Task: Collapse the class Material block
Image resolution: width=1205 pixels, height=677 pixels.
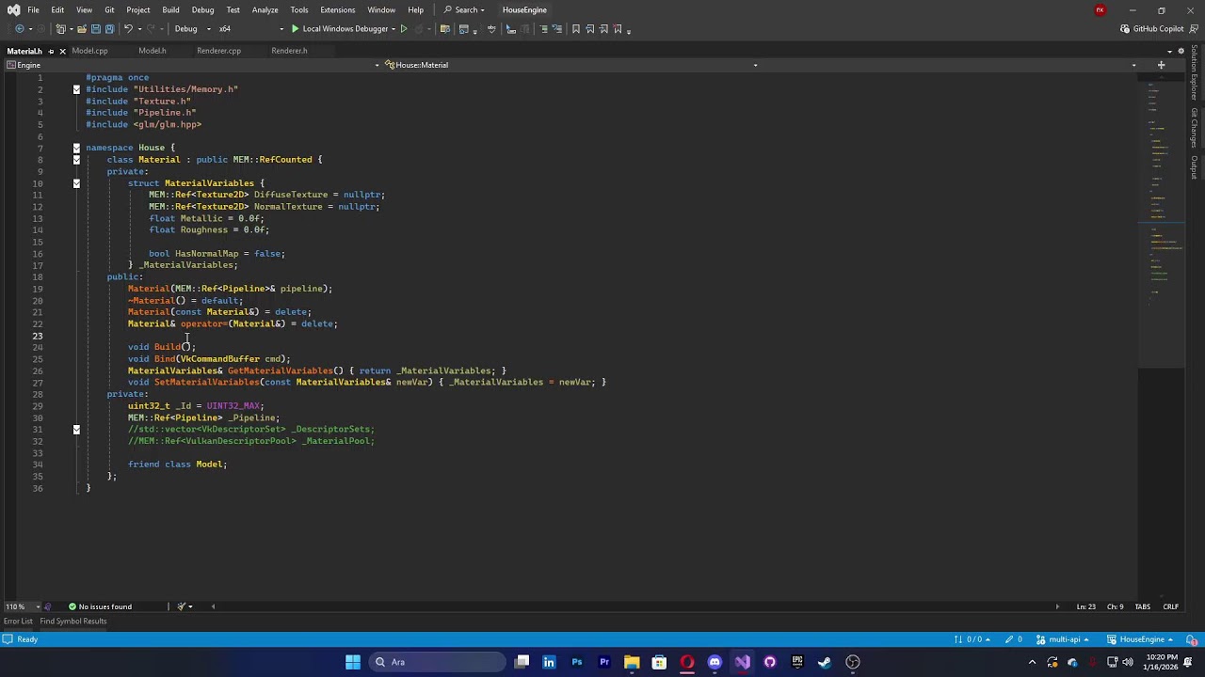Action: click(76, 160)
